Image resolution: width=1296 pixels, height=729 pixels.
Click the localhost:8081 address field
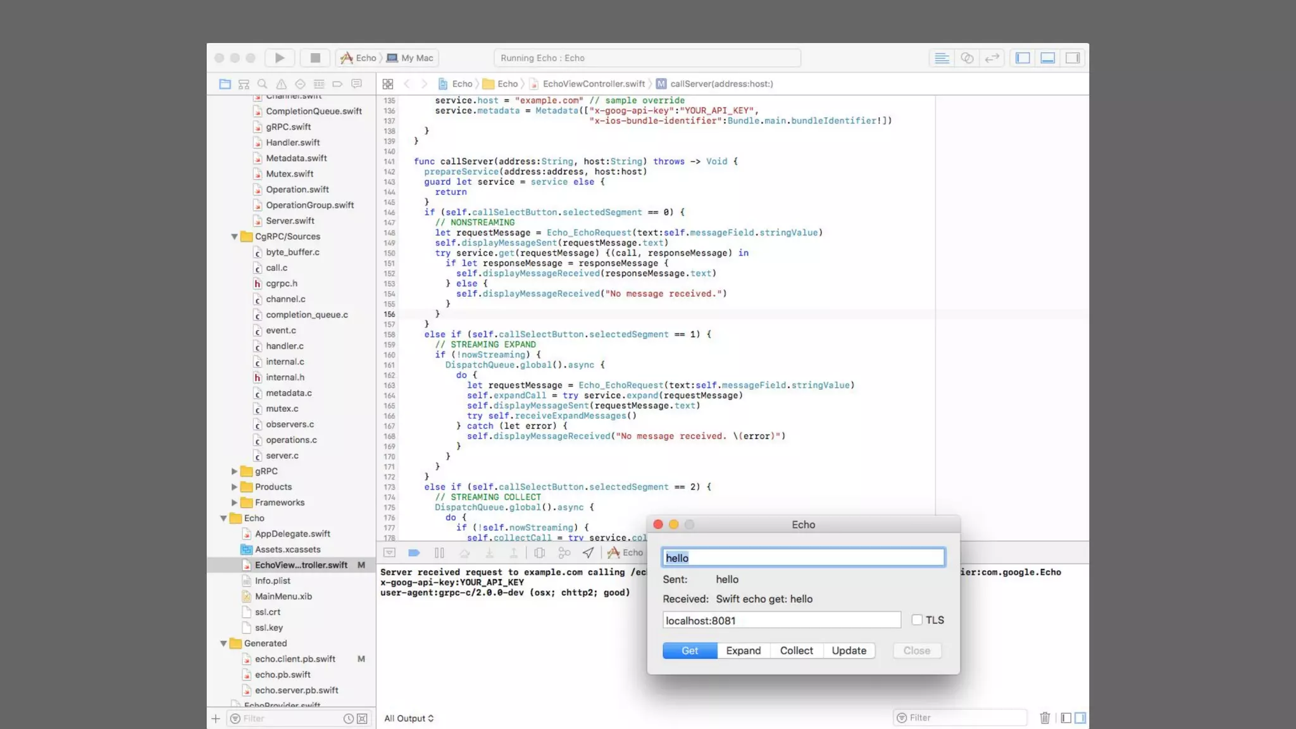tap(781, 620)
